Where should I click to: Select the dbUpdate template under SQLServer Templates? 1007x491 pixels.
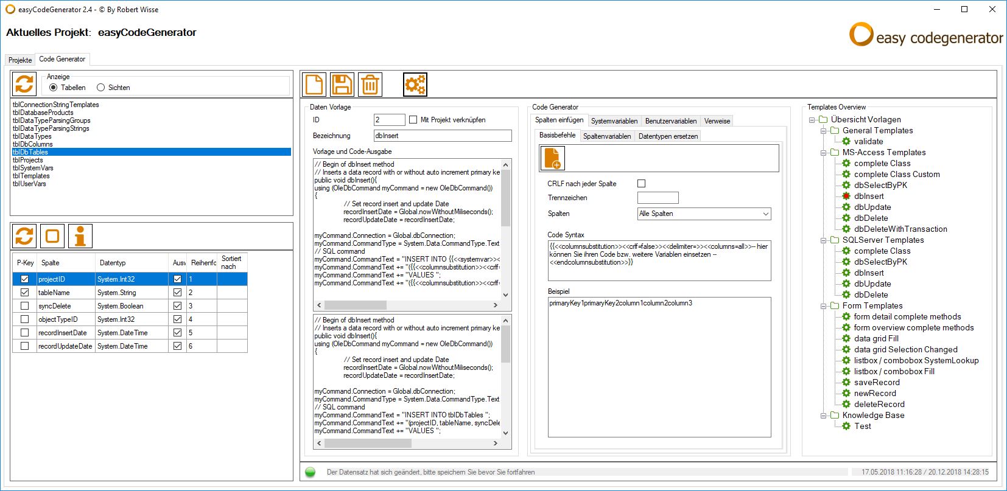click(x=872, y=284)
